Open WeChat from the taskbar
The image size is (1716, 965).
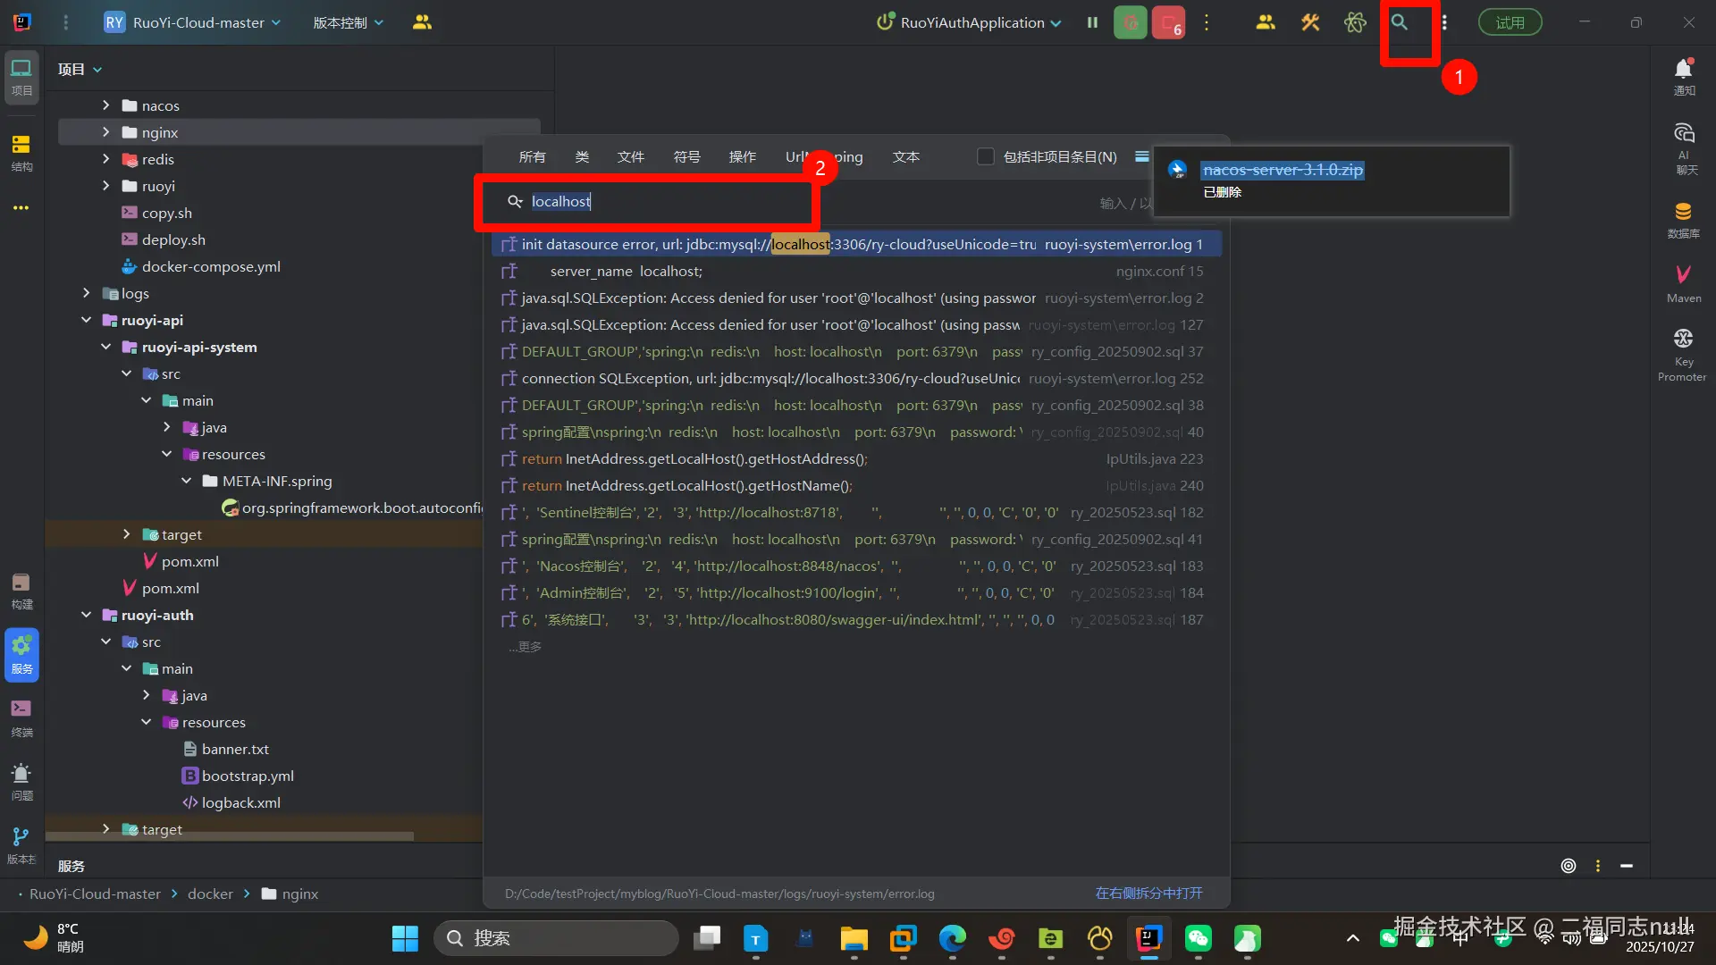point(1198,938)
